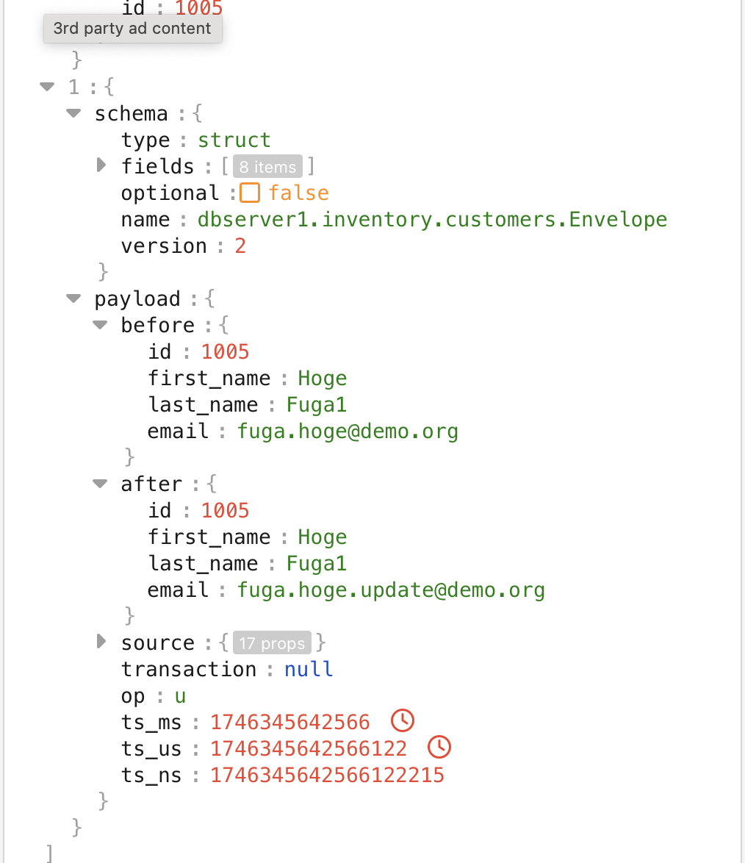Click first_name Hoge in before object

pos(323,378)
